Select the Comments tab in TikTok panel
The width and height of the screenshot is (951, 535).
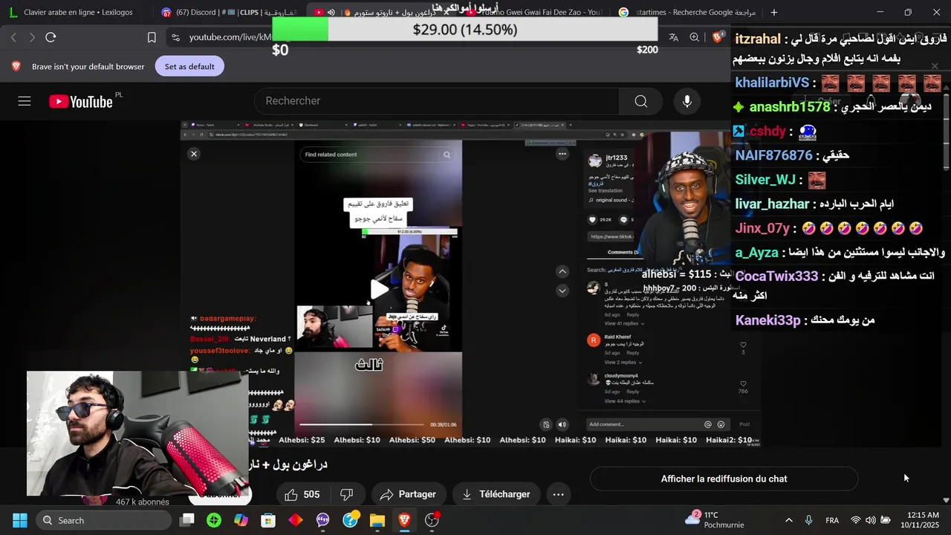tap(623, 252)
